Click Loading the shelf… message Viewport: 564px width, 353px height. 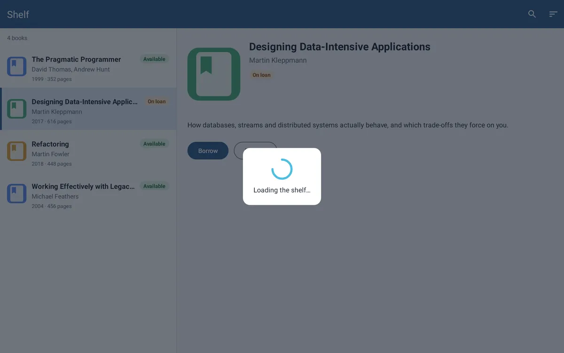[x=282, y=190]
